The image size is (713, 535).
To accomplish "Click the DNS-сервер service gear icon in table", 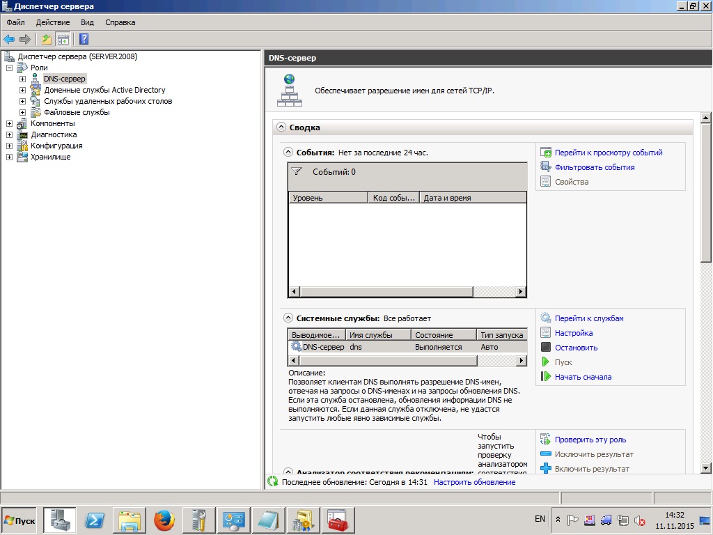I will pyautogui.click(x=296, y=347).
